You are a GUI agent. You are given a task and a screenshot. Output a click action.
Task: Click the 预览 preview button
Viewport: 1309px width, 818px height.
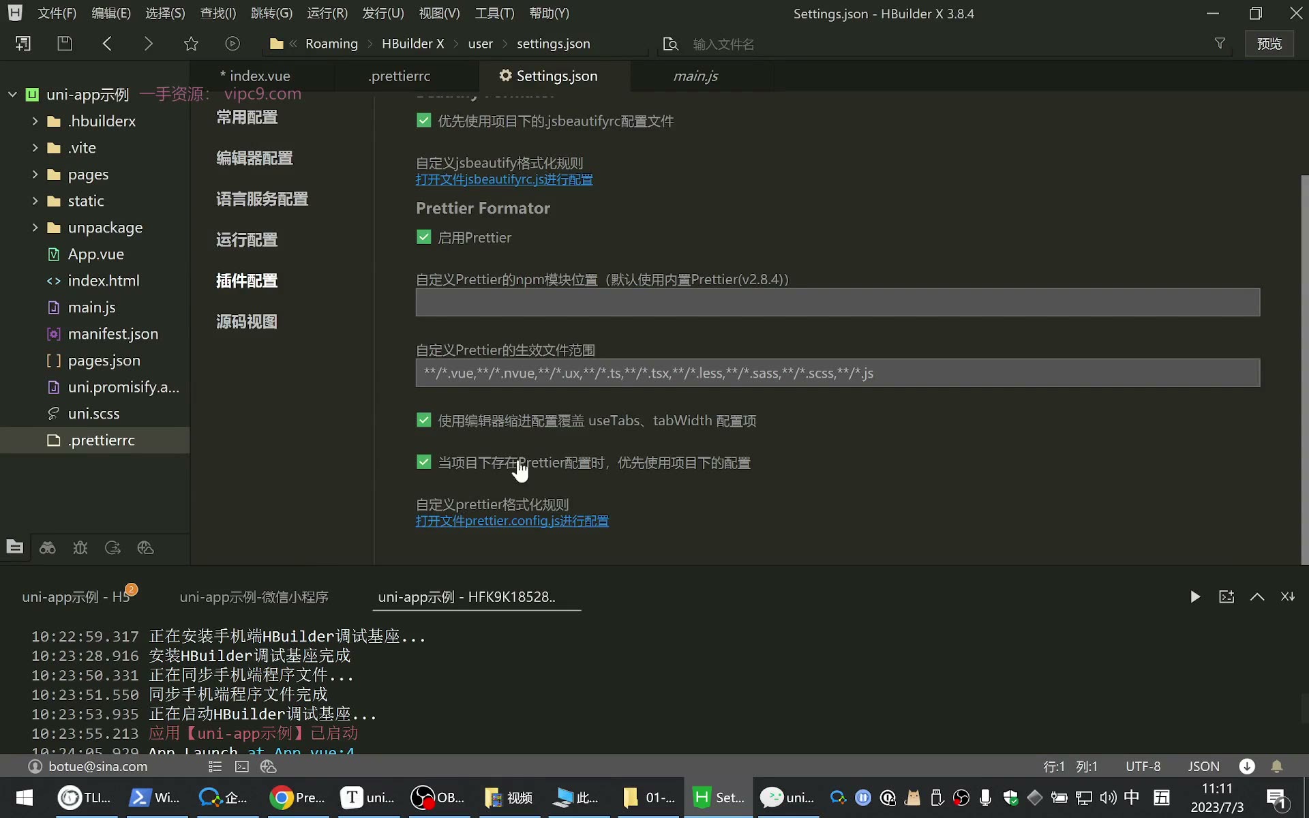click(1269, 44)
